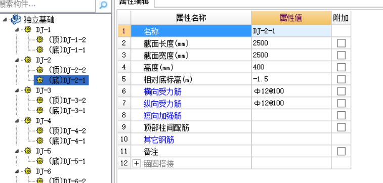Tick the 附加 checkbox for 纵向受力筋
Screen dimensions: 383x183
point(341,103)
